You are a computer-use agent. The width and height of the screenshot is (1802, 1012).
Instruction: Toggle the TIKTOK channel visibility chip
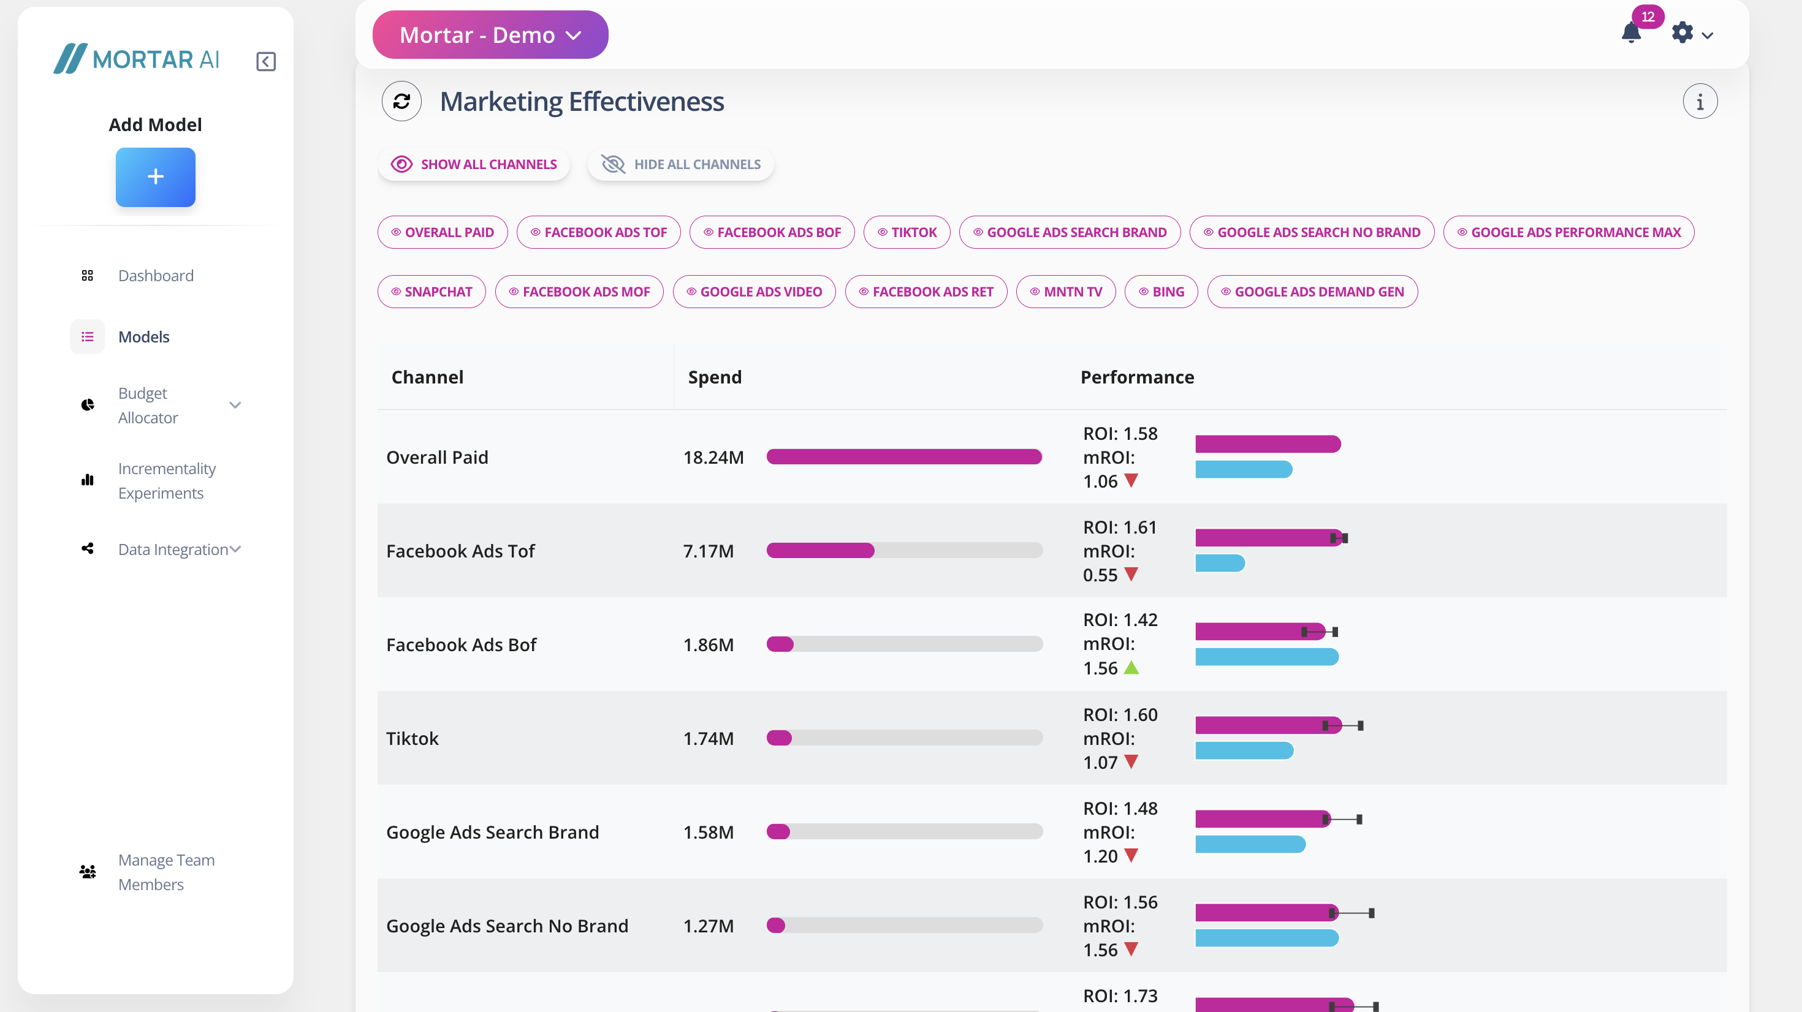point(907,232)
